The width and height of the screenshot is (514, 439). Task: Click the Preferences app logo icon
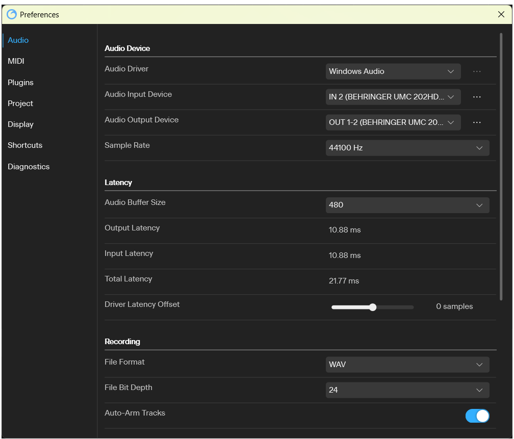[12, 15]
